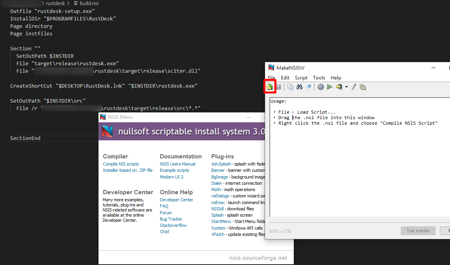Image resolution: width=450 pixels, height=265 pixels.
Task: Open the Chat link in NSIS Menu
Action: (165, 232)
